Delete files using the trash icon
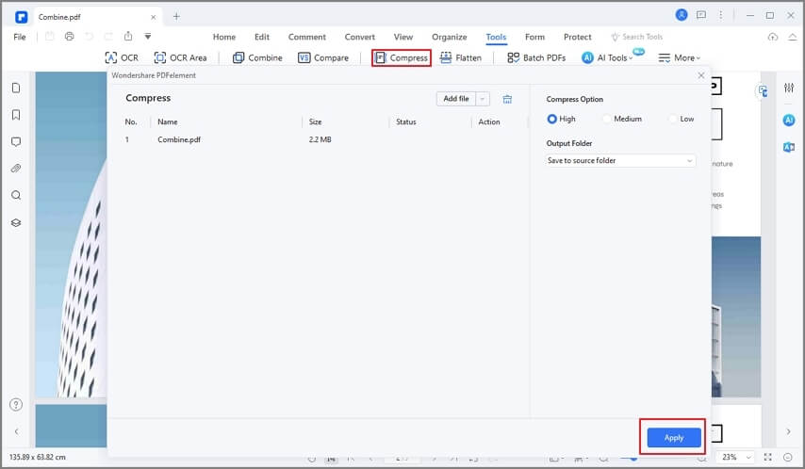Viewport: 805px width, 469px height. tap(507, 99)
